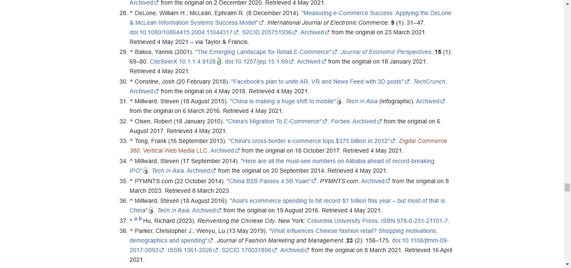Open Archived link in Constine reference
This screenshot has width=571, height=268.
tap(144, 91)
